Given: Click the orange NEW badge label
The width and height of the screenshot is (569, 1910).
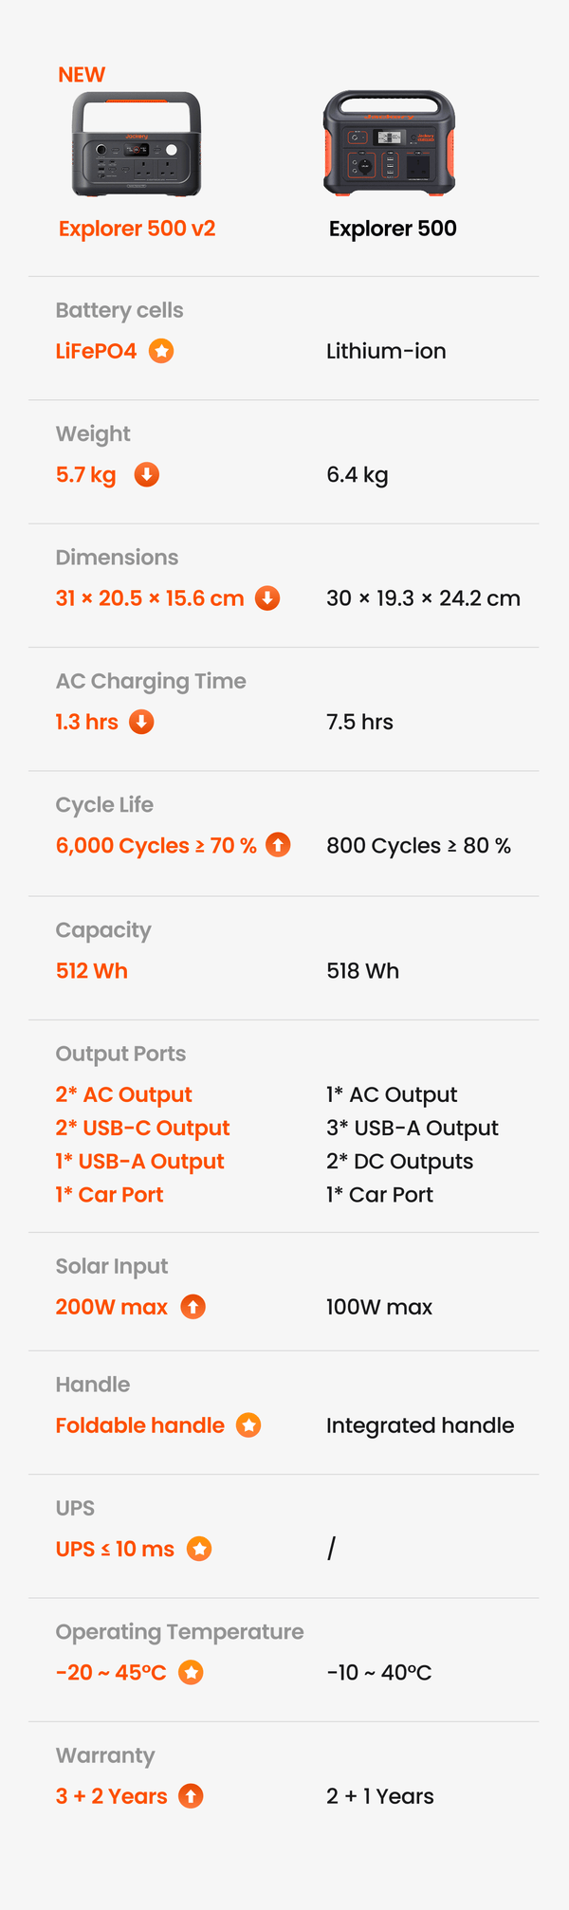Looking at the screenshot, I should [82, 75].
